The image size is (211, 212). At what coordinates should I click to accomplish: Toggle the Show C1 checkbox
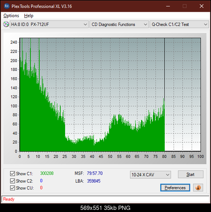[13, 174]
